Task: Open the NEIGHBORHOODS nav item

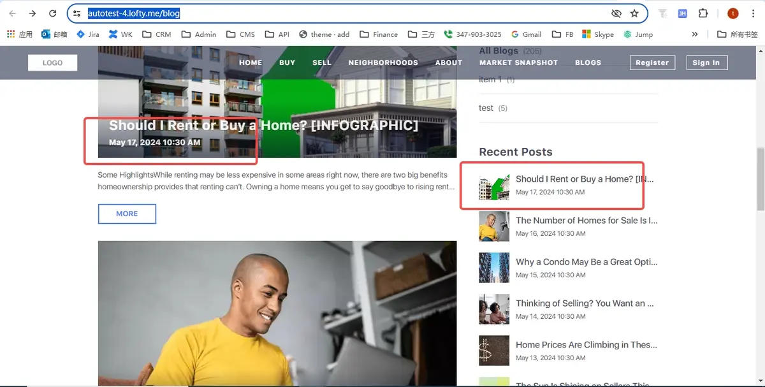Action: (x=383, y=62)
